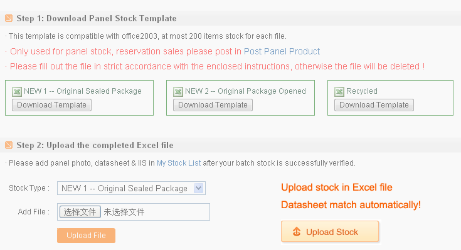
Task: Download the NEW 1 Original Sealed Package template
Action: 51,105
